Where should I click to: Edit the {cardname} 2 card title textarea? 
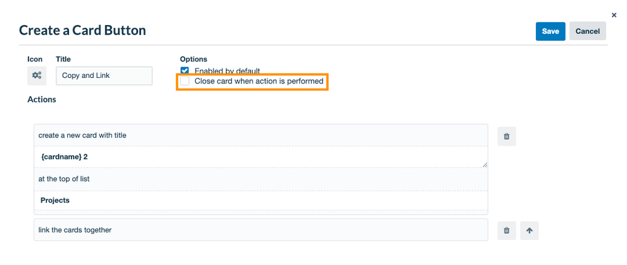(x=261, y=157)
